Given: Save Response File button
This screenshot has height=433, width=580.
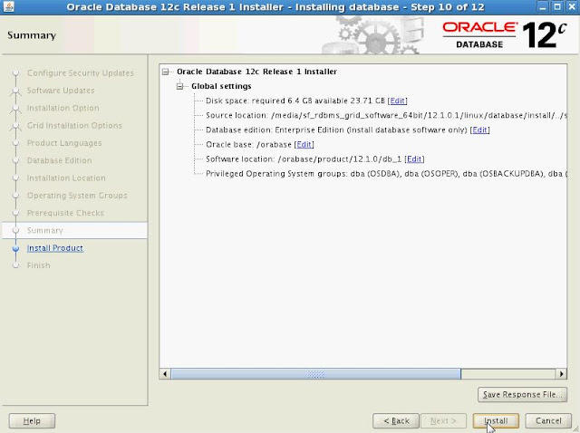Looking at the screenshot, I should [522, 395].
